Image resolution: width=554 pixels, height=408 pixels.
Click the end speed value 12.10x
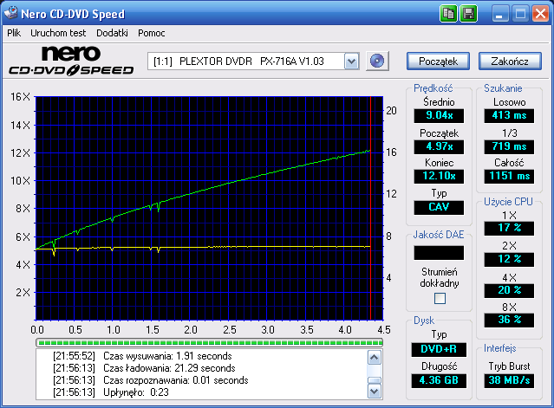(439, 176)
